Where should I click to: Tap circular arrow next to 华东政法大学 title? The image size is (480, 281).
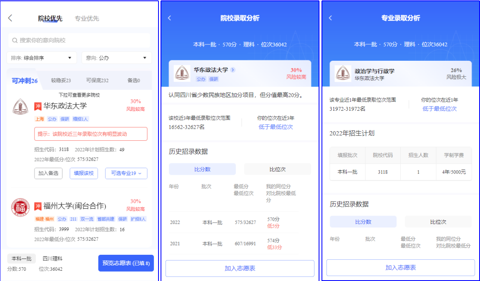pos(233,70)
